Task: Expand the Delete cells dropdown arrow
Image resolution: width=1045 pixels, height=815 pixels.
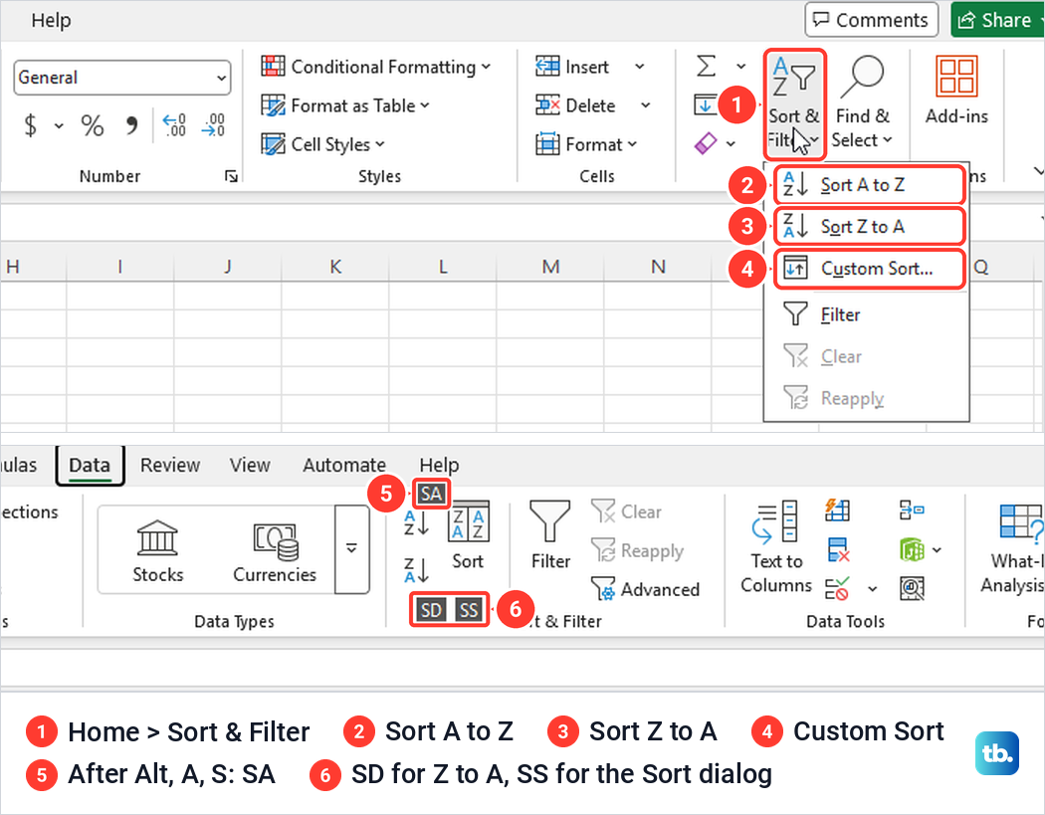Action: [645, 105]
